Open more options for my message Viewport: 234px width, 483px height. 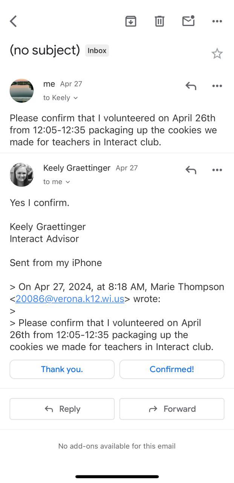tap(217, 86)
